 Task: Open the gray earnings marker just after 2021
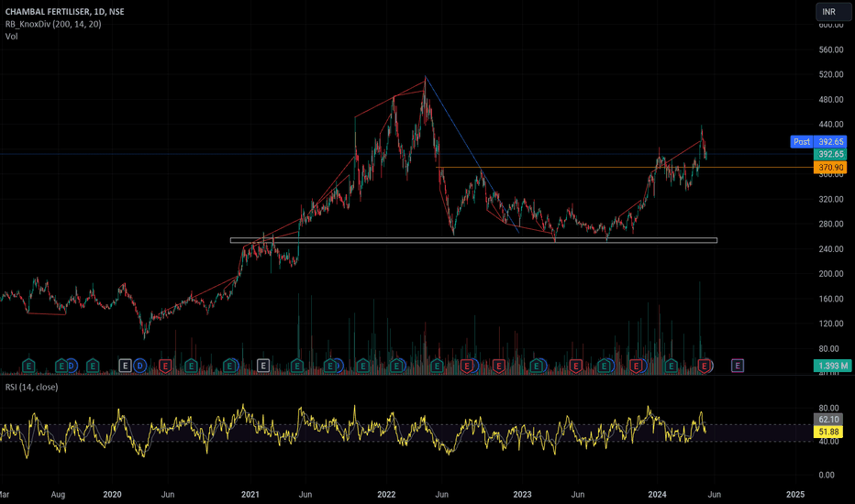(x=262, y=367)
